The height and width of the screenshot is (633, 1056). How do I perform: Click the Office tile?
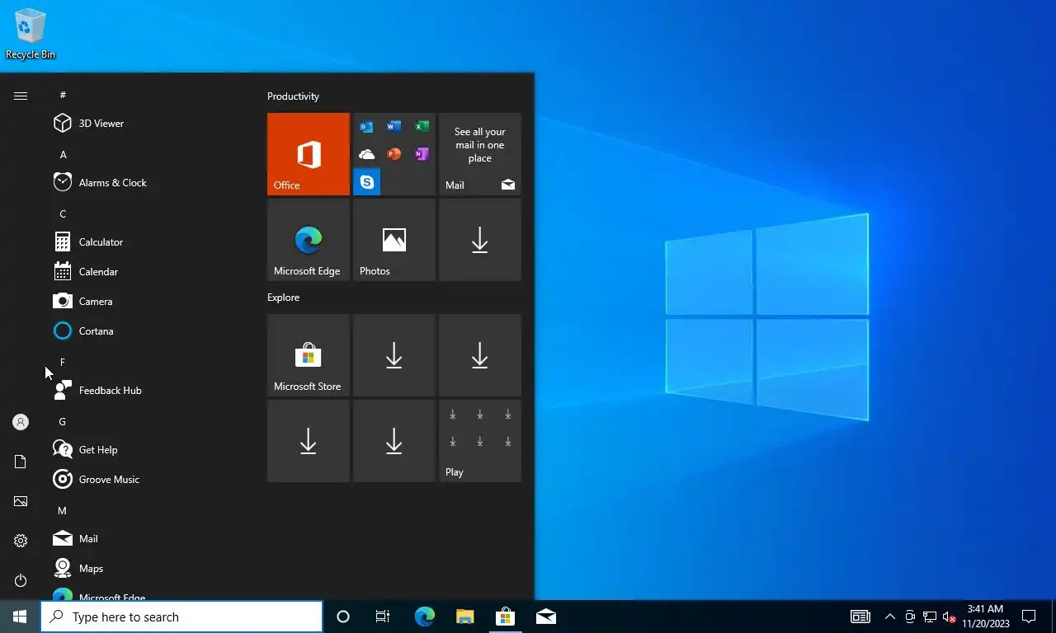[x=309, y=154]
